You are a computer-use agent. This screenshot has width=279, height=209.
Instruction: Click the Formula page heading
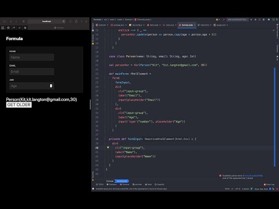click(x=15, y=38)
